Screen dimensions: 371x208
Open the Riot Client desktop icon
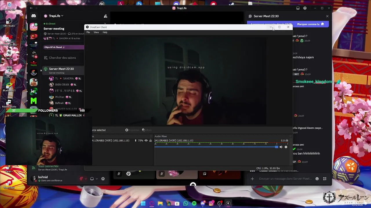[x=9, y=184]
